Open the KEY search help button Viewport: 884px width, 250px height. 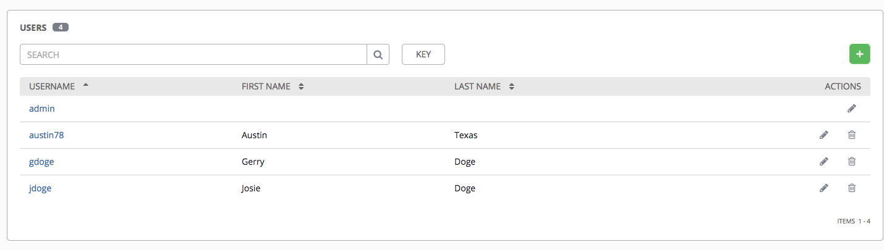pos(423,54)
